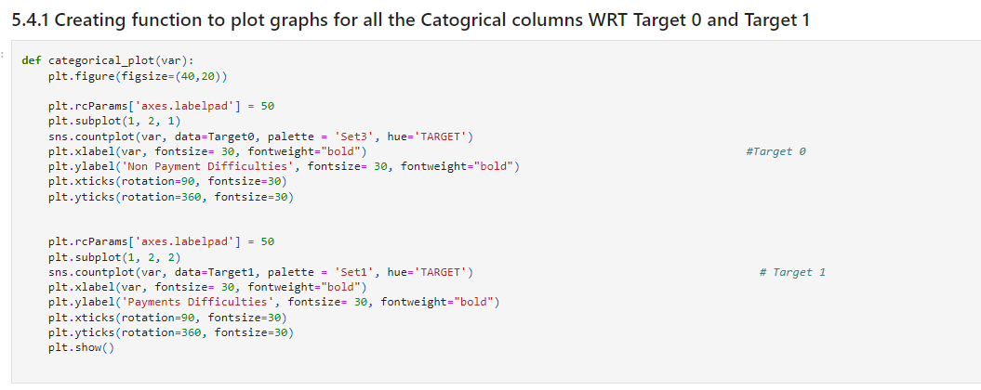
Task: Click the # Target 1 comment
Action: (x=792, y=272)
